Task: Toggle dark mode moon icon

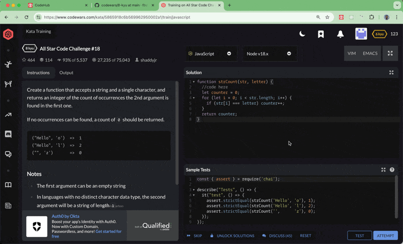Action: tap(302, 34)
